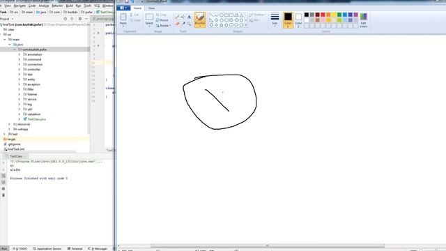Image resolution: width=446 pixels, height=251 pixels.
Task: Click the Paint File menu button
Action: pos(123,8)
